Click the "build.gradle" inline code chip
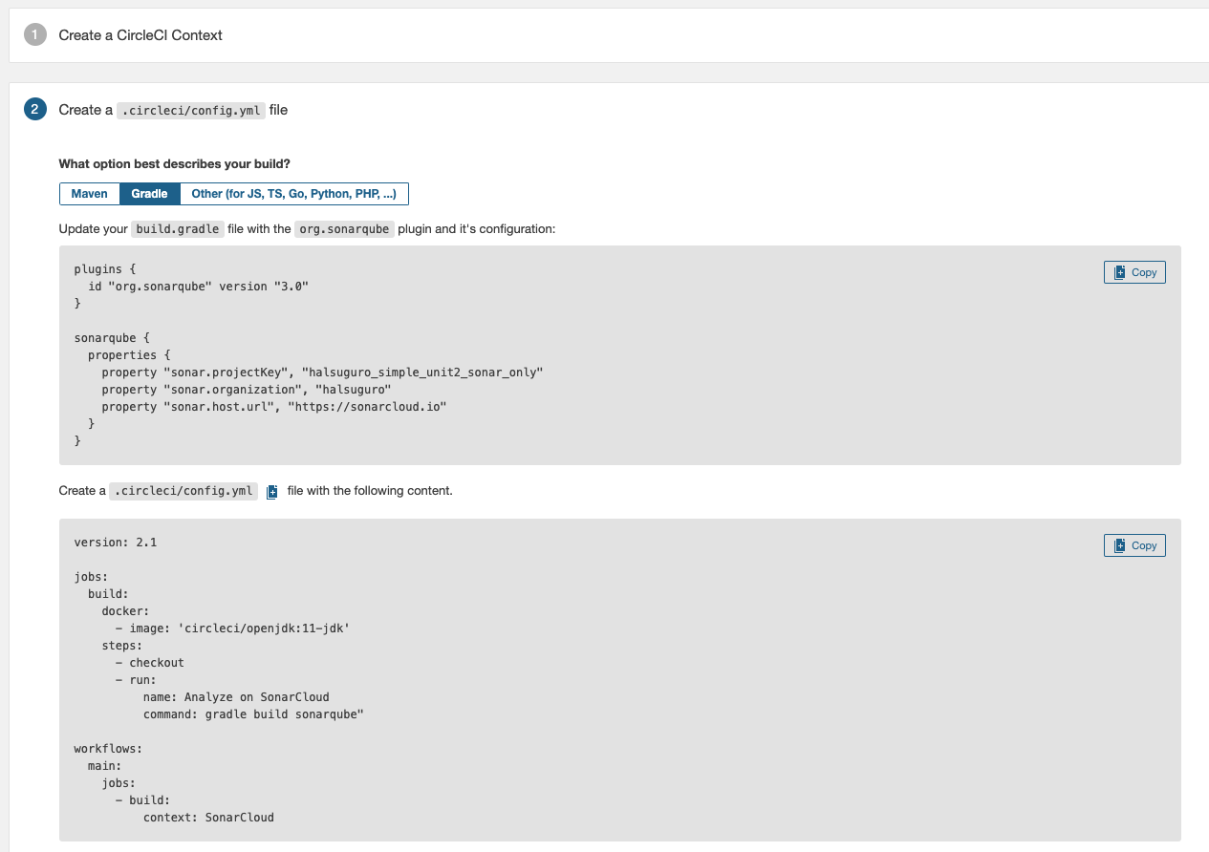This screenshot has height=852, width=1209. [x=177, y=228]
